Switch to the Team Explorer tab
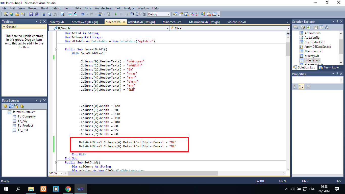This screenshot has height=194, width=345. [x=330, y=67]
